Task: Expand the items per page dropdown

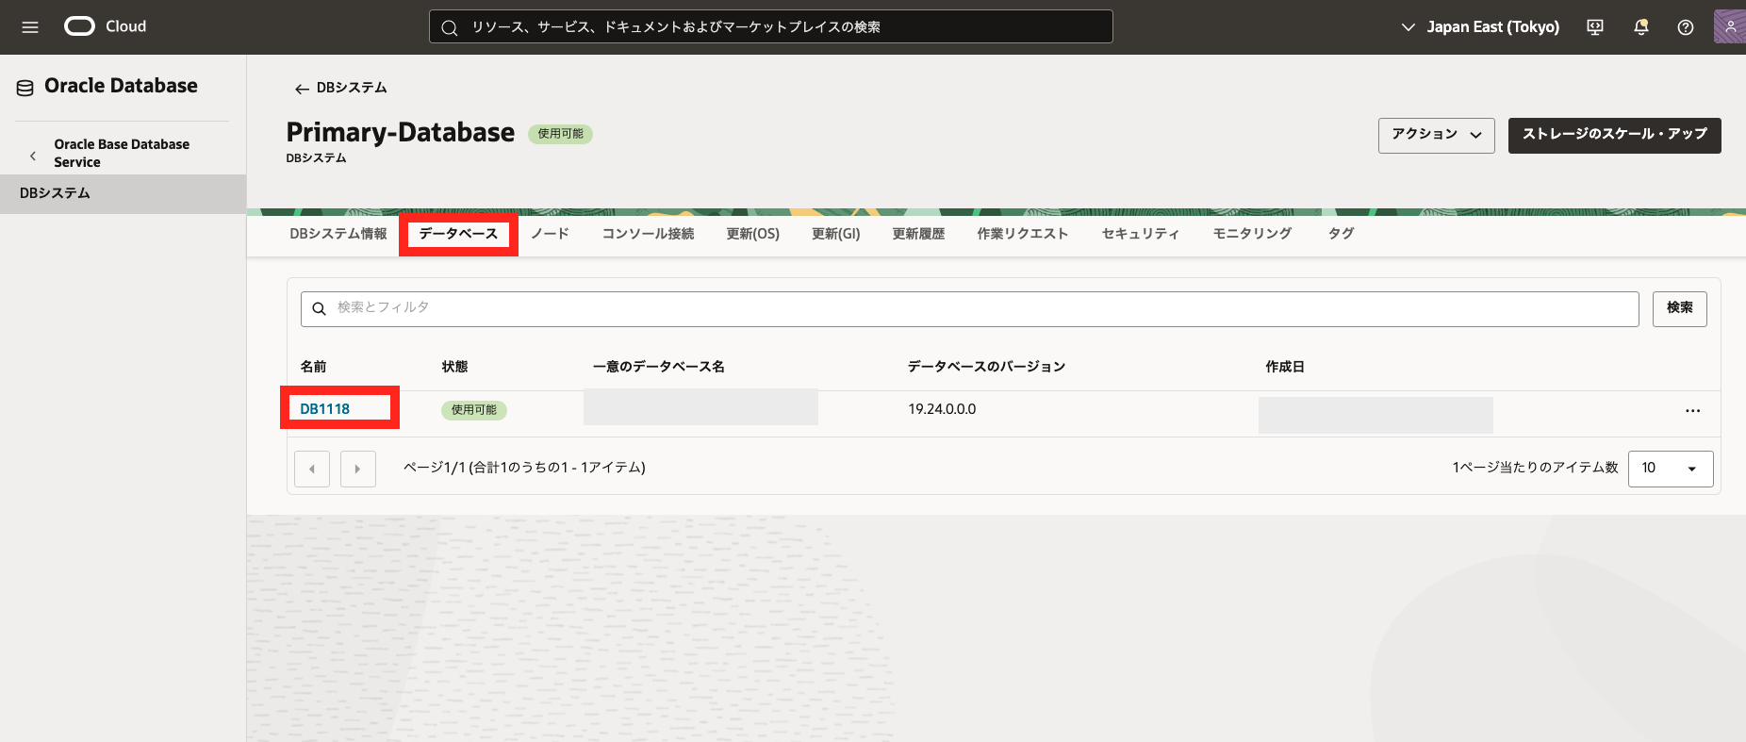Action: (1670, 469)
